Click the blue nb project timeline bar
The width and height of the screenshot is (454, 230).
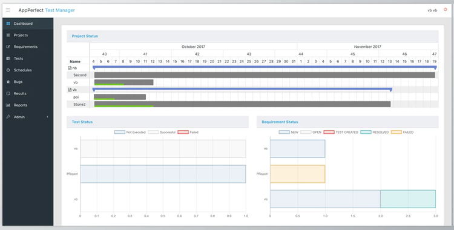point(265,67)
